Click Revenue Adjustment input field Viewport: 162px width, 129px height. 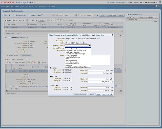click(98, 70)
